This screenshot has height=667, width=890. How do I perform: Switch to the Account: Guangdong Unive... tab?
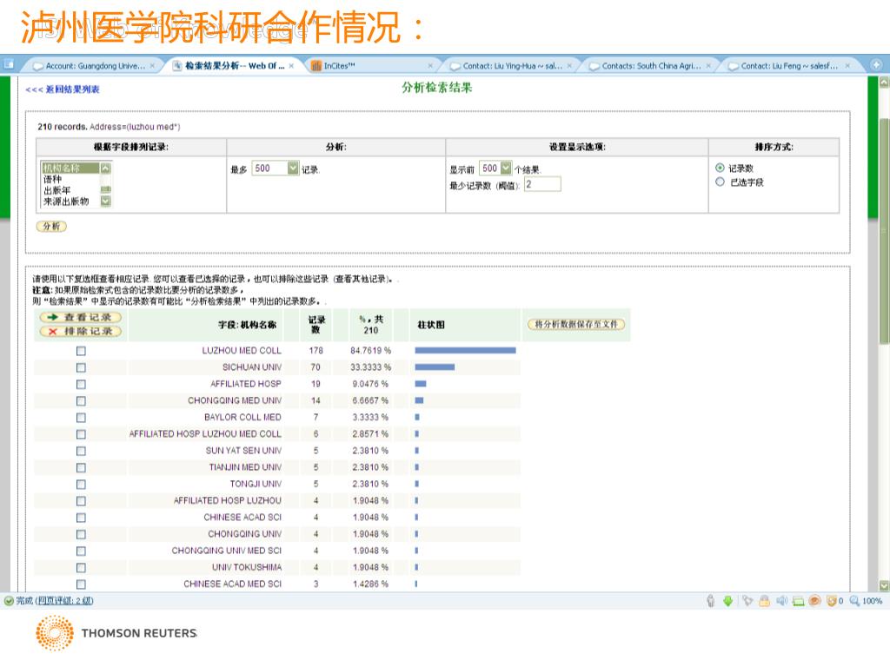click(90, 66)
